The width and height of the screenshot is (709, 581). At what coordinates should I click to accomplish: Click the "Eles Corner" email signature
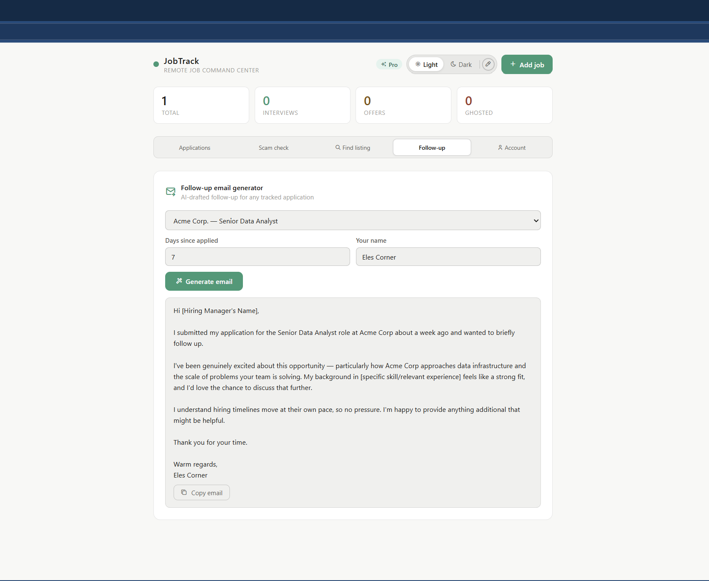pyautogui.click(x=190, y=475)
